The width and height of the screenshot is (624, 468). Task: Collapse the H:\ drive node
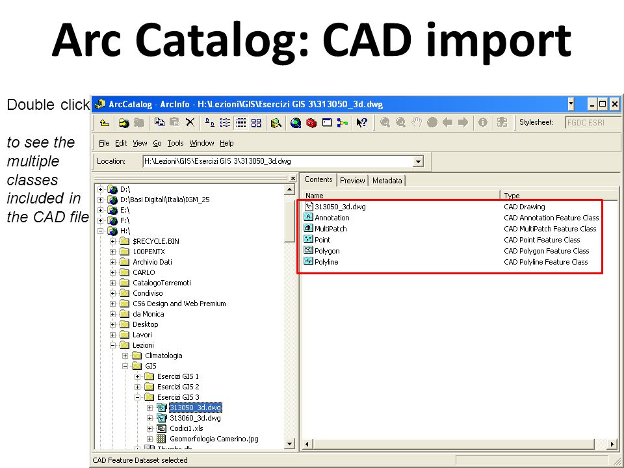point(100,231)
